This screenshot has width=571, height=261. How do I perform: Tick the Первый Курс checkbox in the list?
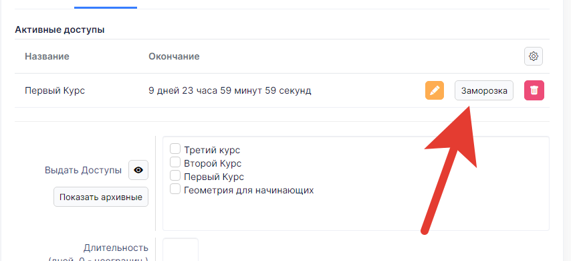[175, 175]
